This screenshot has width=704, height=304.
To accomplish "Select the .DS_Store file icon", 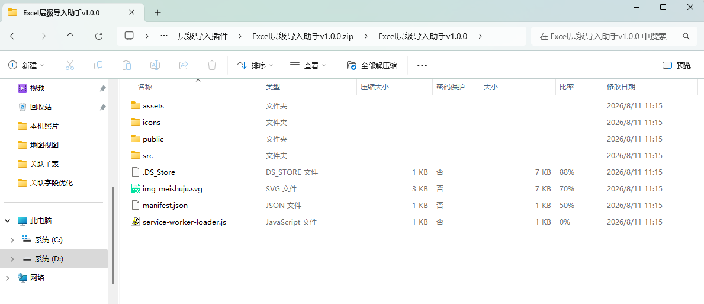I will pyautogui.click(x=136, y=172).
